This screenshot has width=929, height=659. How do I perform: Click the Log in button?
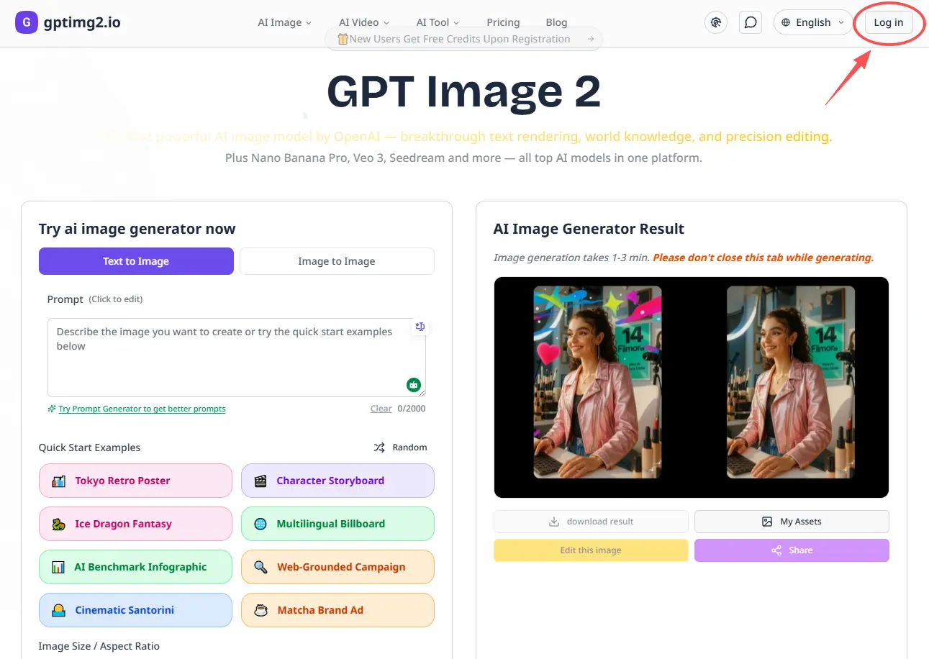(x=888, y=22)
